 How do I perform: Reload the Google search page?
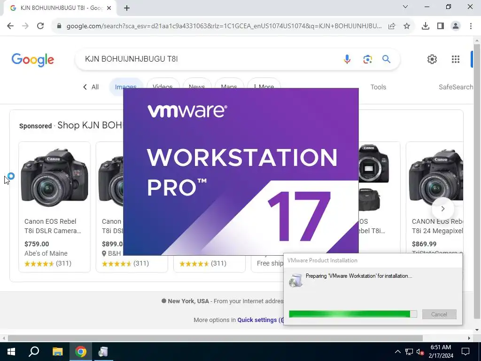(x=40, y=26)
